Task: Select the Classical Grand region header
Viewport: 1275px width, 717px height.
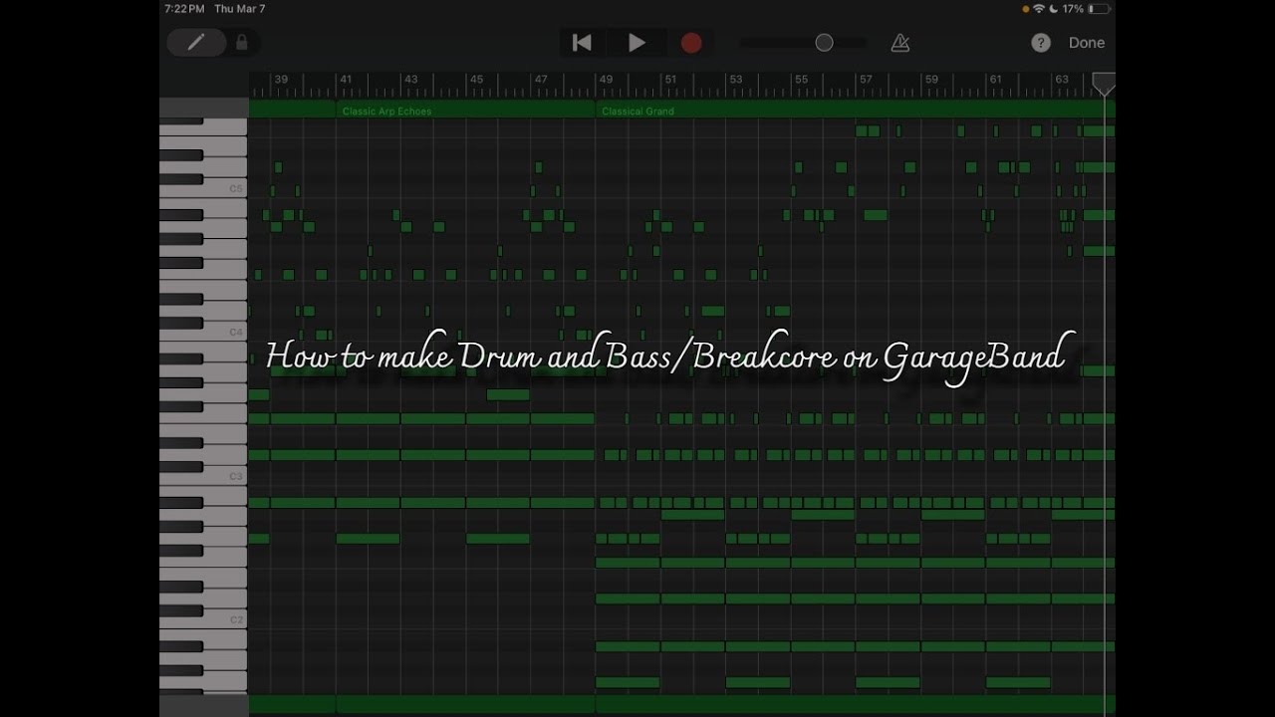Action: coord(855,111)
